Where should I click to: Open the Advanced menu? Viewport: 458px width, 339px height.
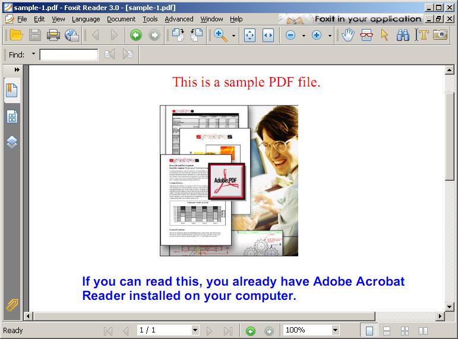coord(179,19)
